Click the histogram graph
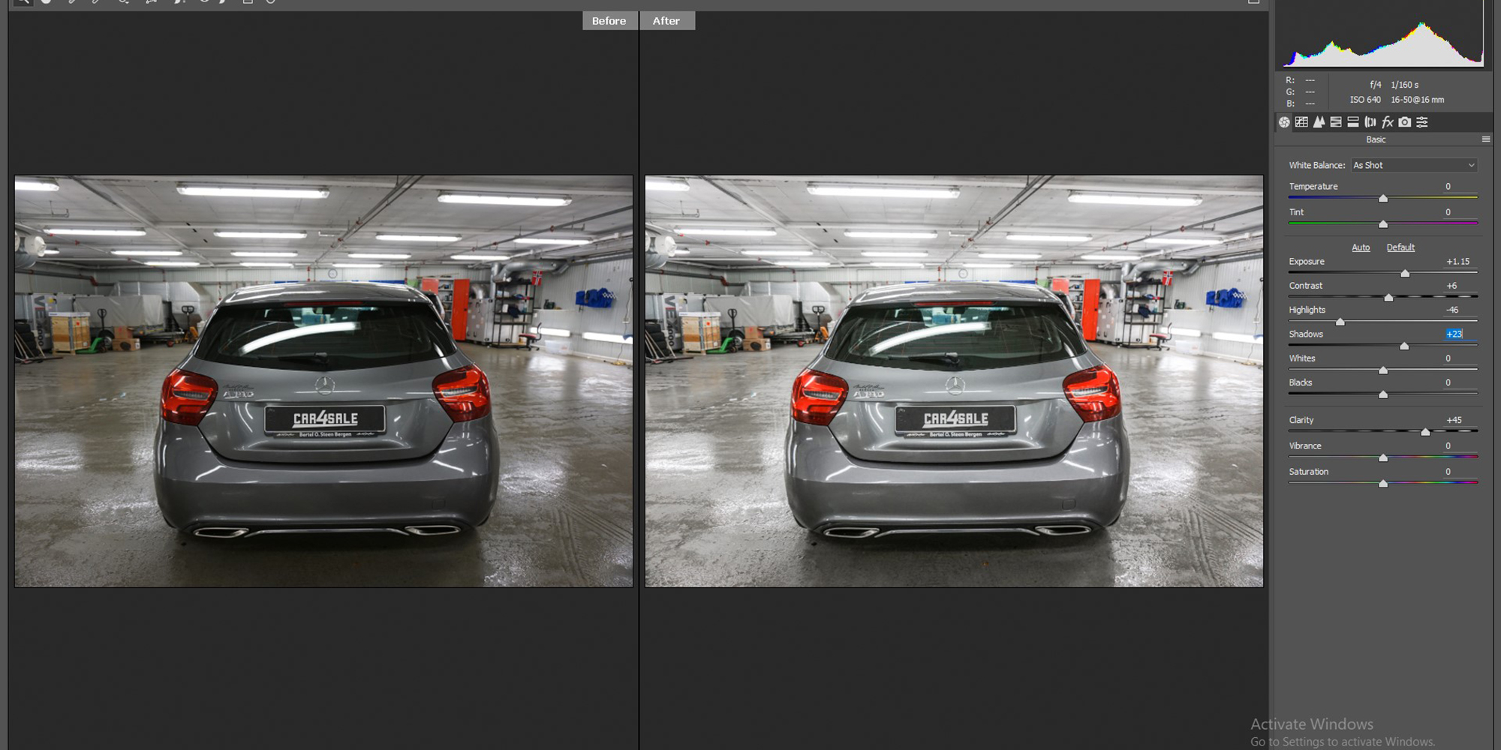 tap(1382, 34)
